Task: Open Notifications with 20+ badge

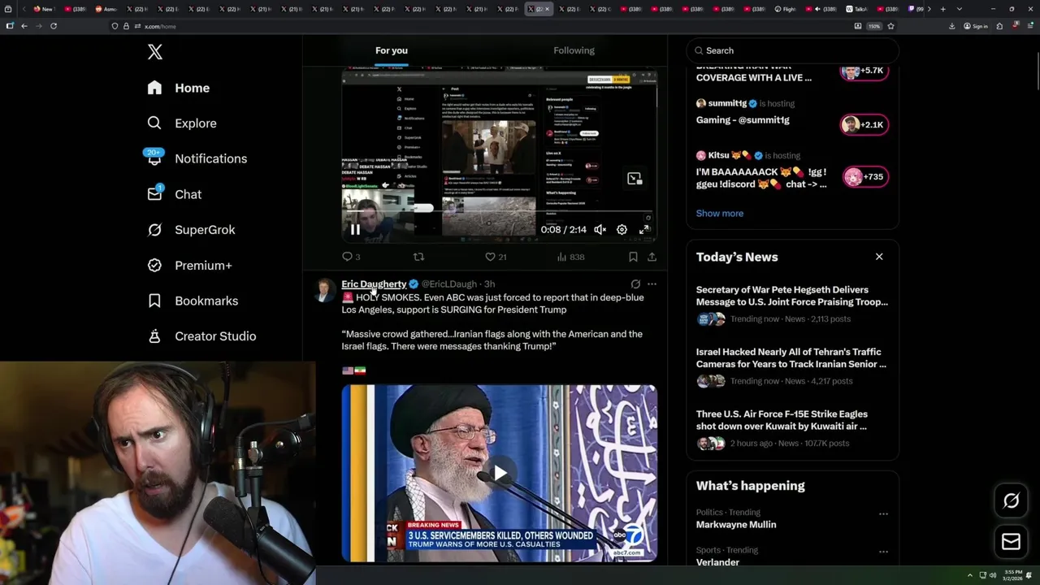Action: pos(197,158)
